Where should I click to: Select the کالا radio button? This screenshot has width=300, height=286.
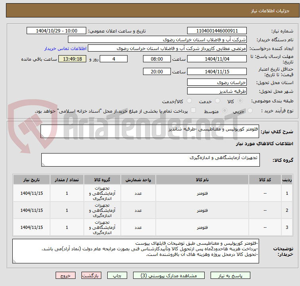[x=240, y=101]
